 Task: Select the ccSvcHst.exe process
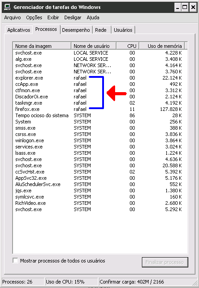click(x=100, y=172)
